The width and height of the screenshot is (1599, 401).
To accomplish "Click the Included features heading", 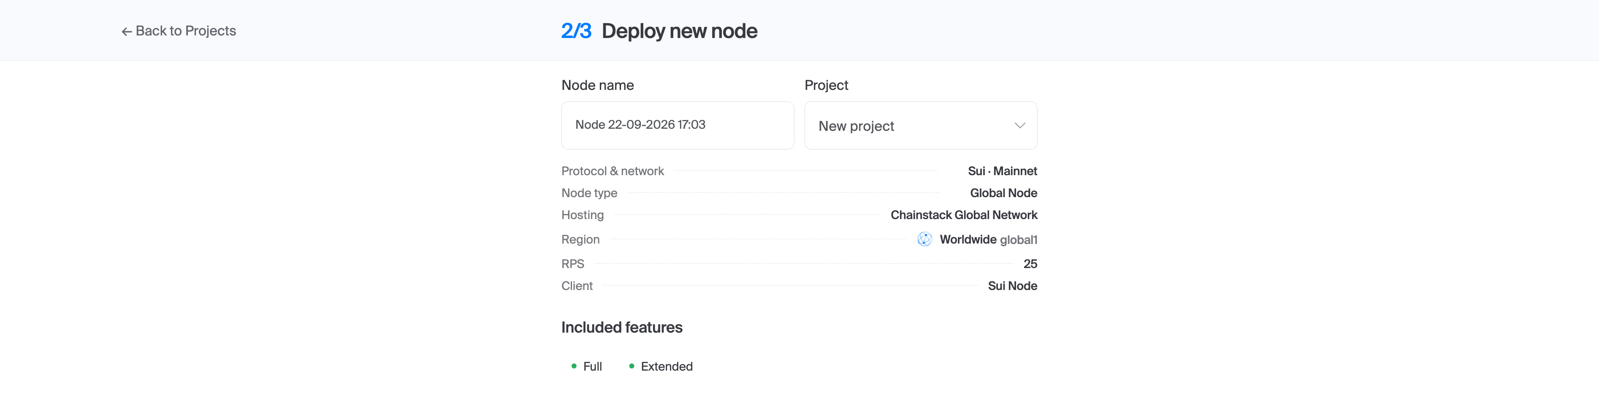I will coord(621,327).
